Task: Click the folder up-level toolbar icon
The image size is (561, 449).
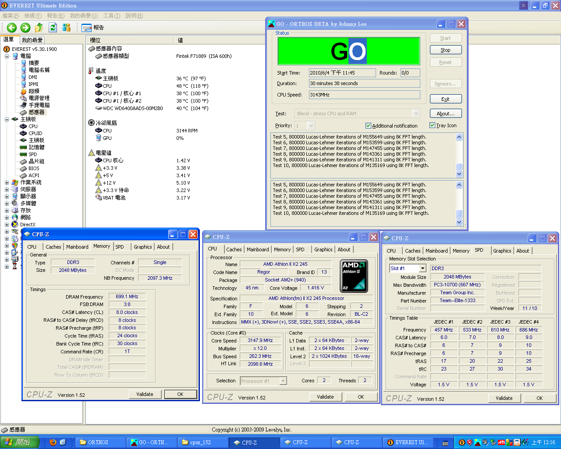Action: [39, 28]
